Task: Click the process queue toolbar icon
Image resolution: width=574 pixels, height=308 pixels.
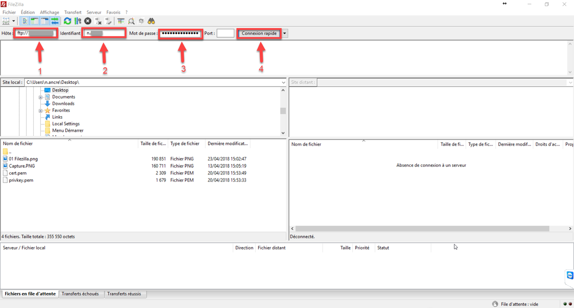Action: (x=78, y=21)
